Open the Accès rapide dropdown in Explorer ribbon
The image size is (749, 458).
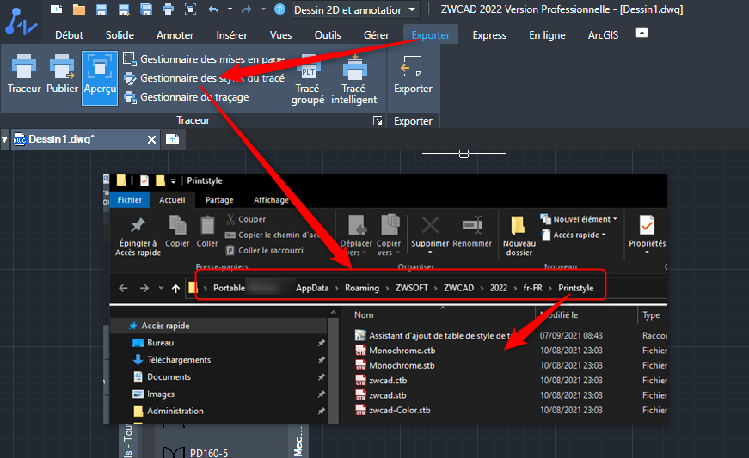(x=574, y=235)
